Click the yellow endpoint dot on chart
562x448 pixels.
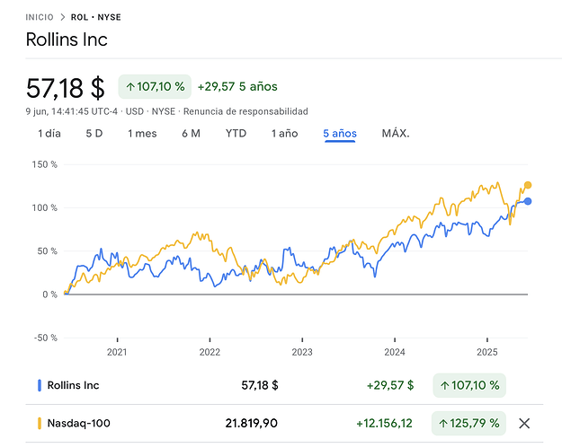(528, 185)
